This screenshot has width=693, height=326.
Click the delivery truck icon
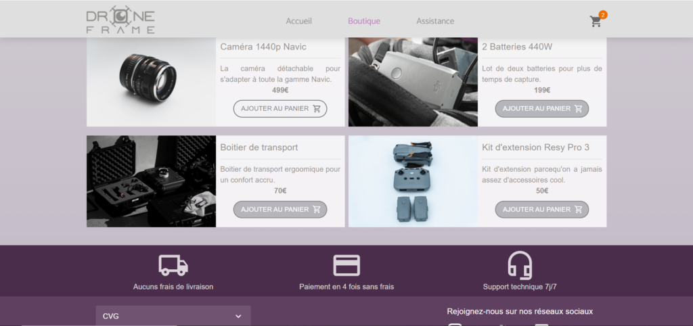tap(173, 265)
